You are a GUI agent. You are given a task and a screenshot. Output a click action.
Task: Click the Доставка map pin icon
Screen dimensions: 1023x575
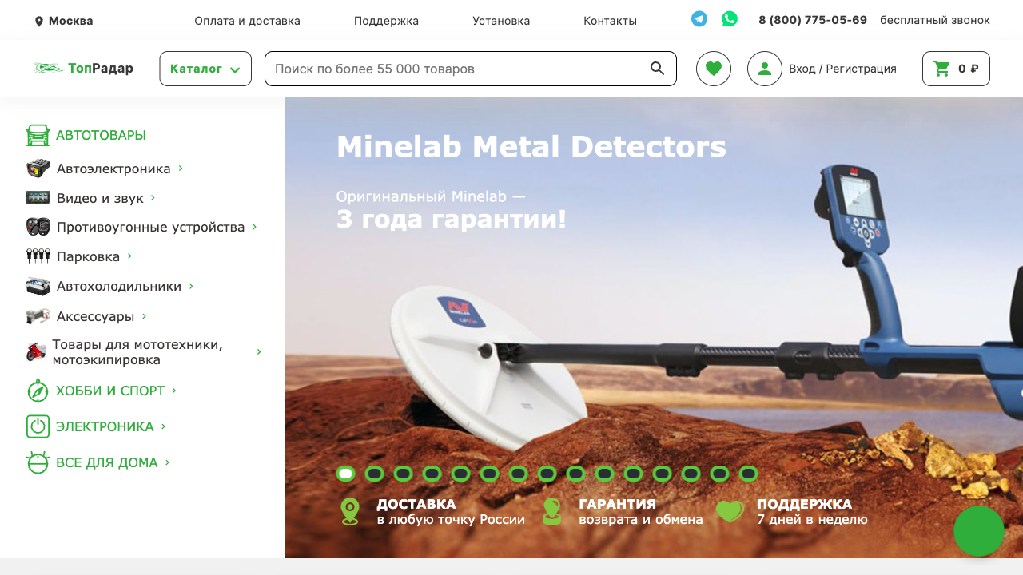pyautogui.click(x=350, y=511)
